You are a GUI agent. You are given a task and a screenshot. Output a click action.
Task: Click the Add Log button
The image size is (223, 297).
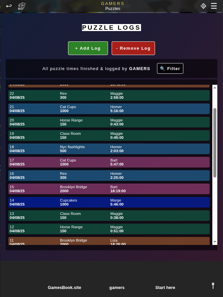pos(88,48)
